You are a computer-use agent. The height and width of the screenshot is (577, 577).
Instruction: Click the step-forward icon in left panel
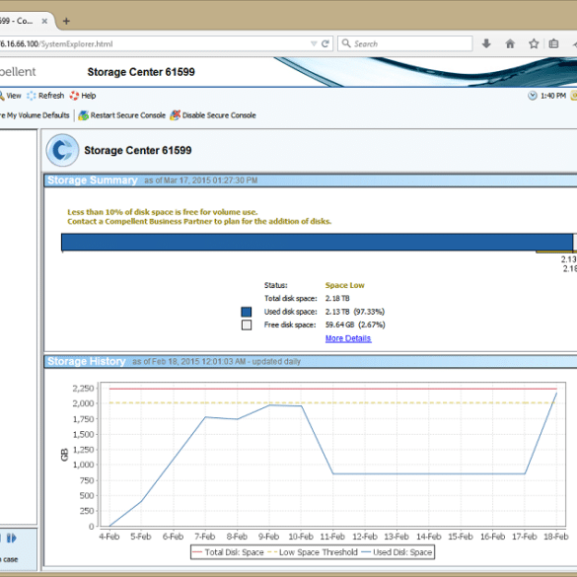click(x=12, y=539)
